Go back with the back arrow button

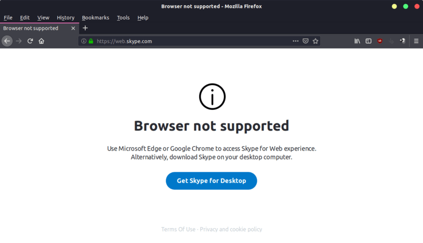[7, 41]
